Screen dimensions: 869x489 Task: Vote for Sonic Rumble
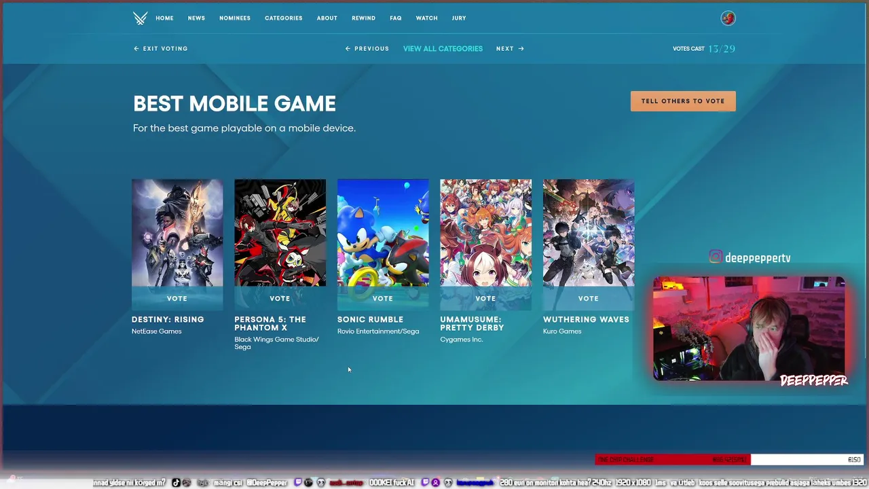383,298
